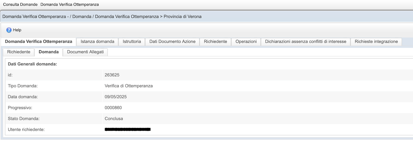The height and width of the screenshot is (147, 413).
Task: Open Richiedente tab next to Operazioni
Action: (215, 41)
